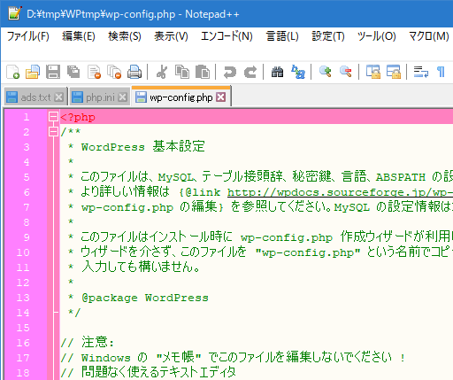Open the 設定(T) menu
The image size is (453, 380).
point(328,36)
